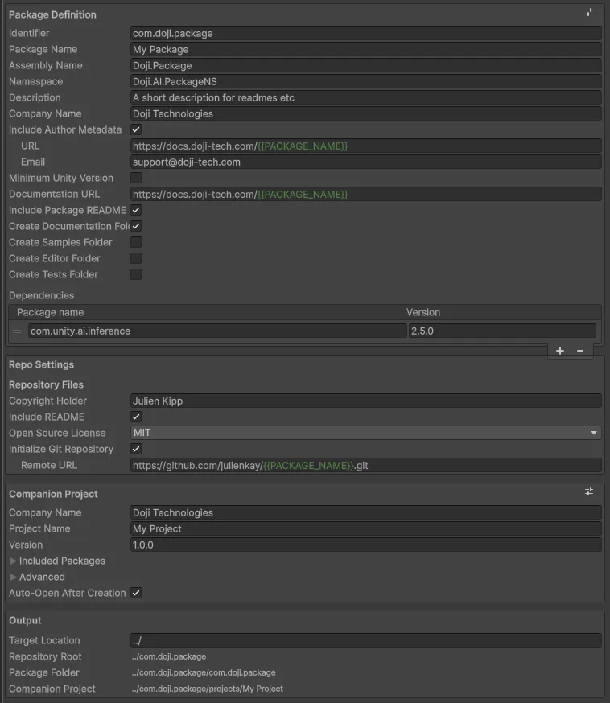The height and width of the screenshot is (703, 610).
Task: Click the Repository Files heading
Action: point(46,384)
